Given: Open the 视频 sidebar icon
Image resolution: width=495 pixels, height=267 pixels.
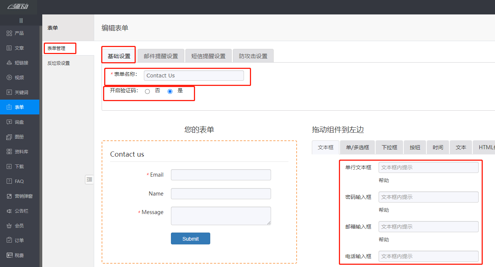Looking at the screenshot, I should pos(10,78).
